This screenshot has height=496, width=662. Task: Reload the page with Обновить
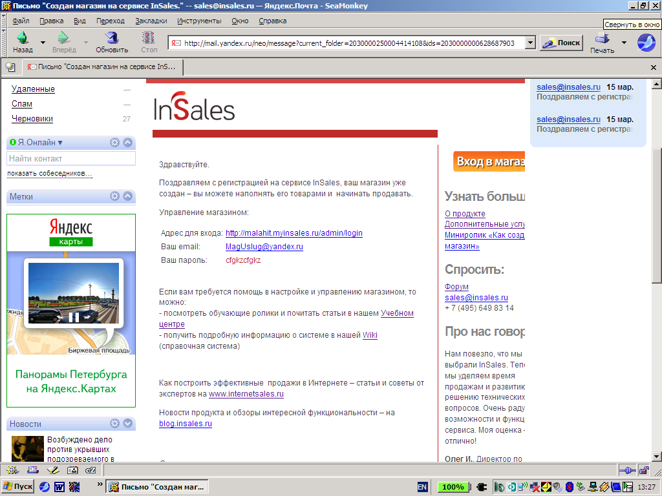pos(112,42)
